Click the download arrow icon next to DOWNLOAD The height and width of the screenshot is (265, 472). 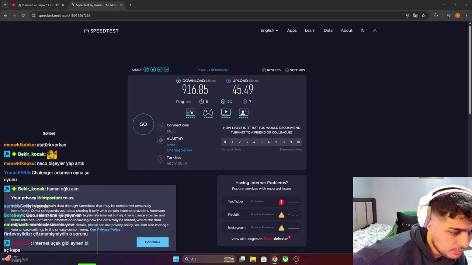[x=178, y=81]
